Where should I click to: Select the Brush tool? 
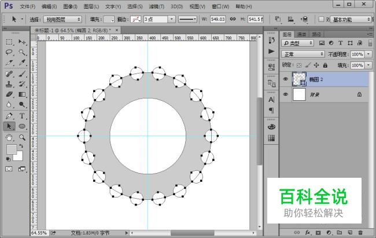(22, 74)
